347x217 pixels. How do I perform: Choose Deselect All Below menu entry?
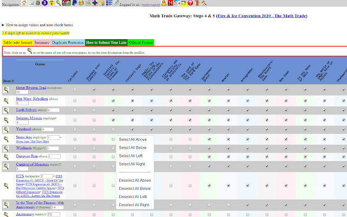pos(135,189)
